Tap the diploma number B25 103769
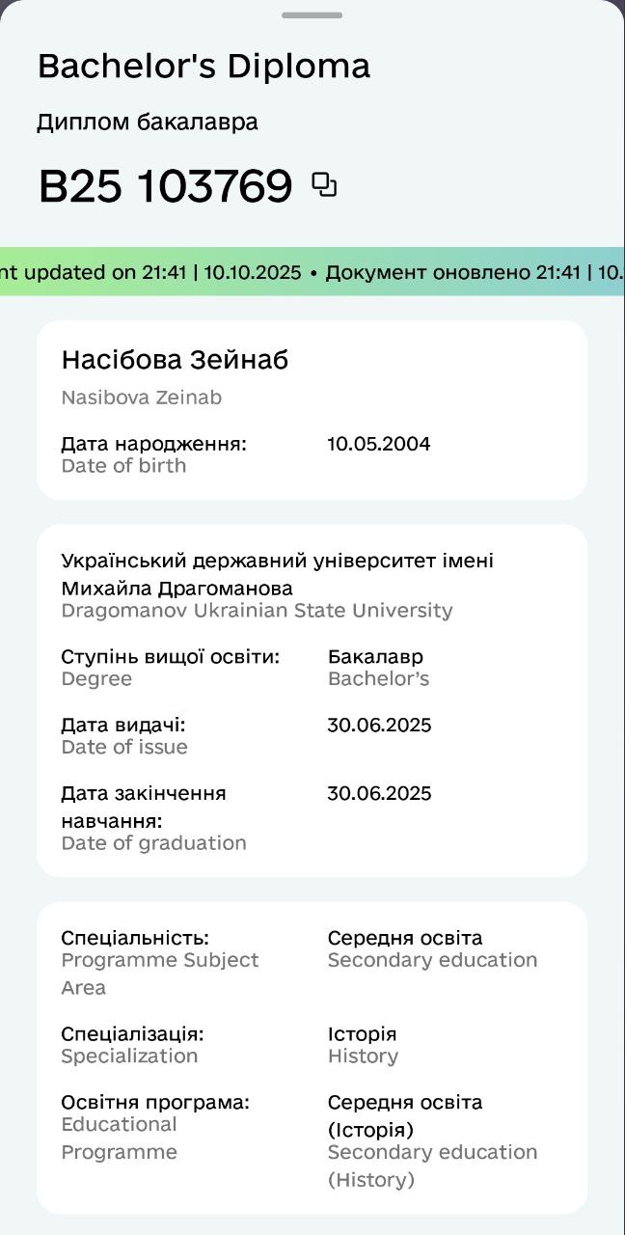 165,186
